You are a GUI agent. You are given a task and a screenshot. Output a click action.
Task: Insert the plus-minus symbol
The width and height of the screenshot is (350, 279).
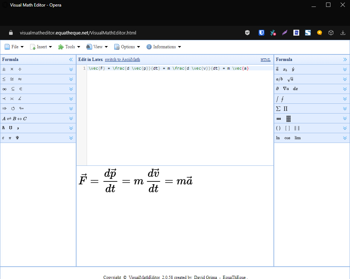click(4, 69)
